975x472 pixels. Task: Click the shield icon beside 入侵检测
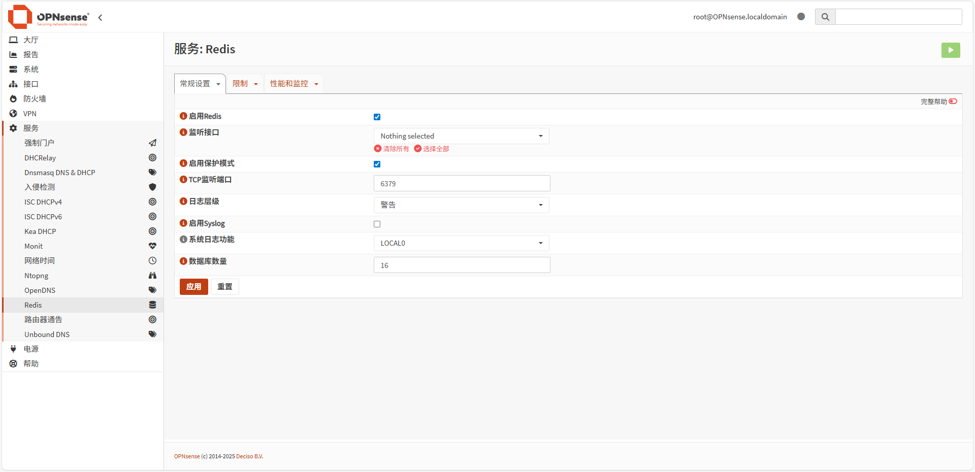click(x=152, y=187)
